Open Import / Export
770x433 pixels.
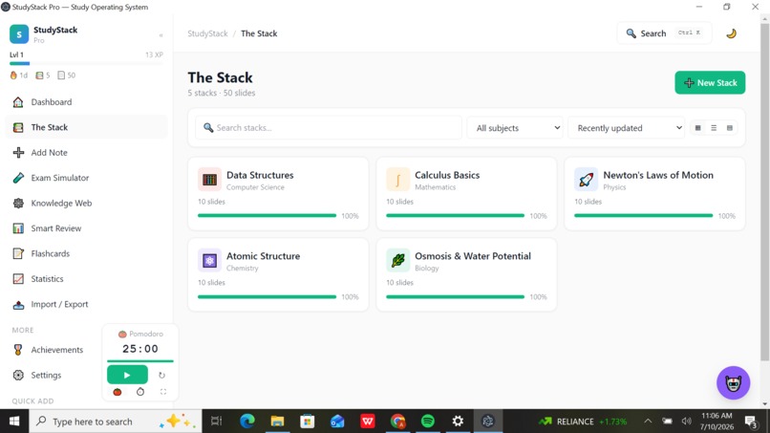[x=86, y=304]
